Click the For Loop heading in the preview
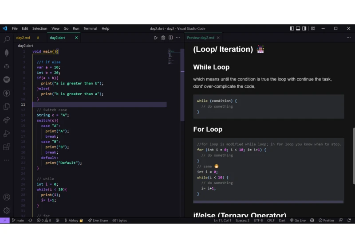355x248 pixels. tap(208, 129)
